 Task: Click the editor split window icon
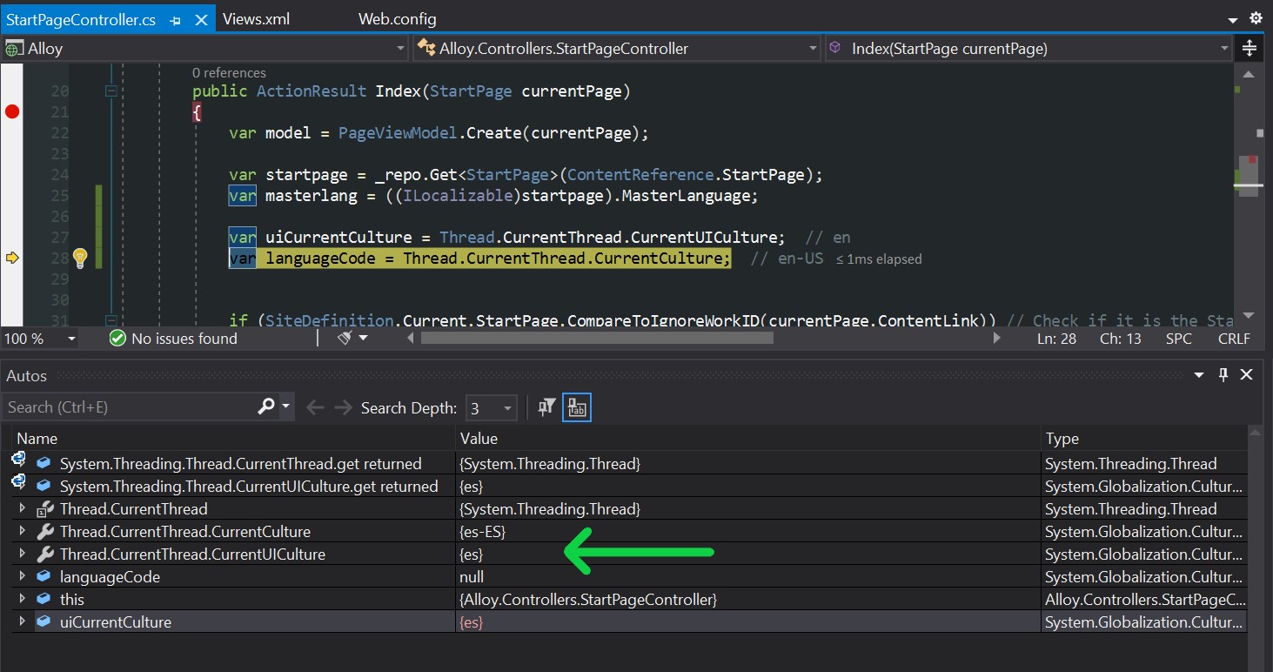coord(1250,49)
